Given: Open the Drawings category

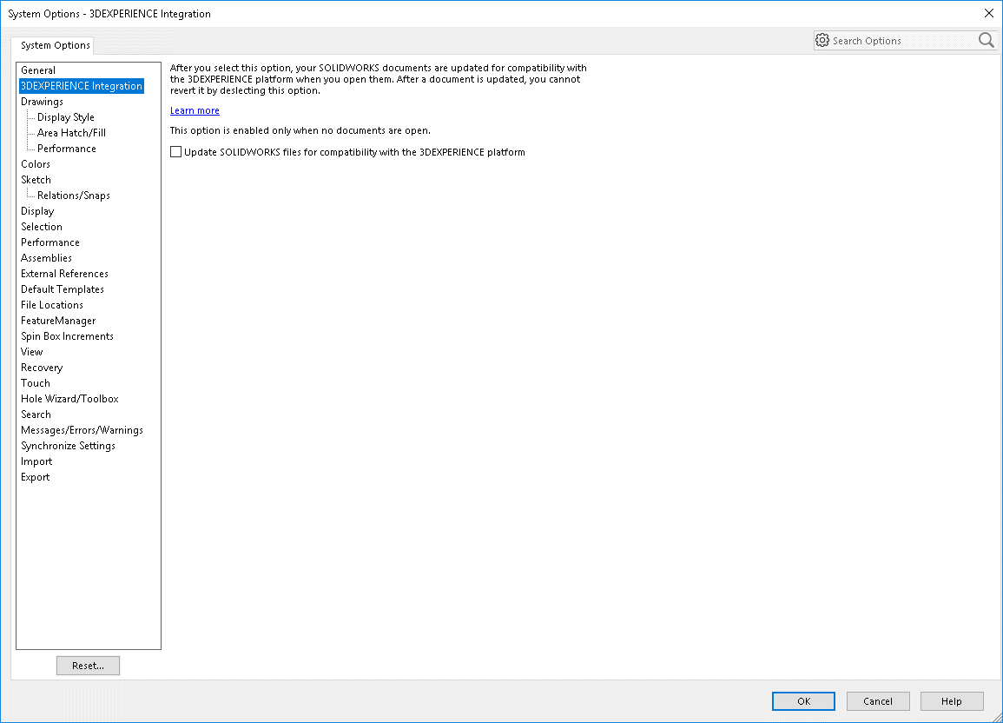Looking at the screenshot, I should (x=42, y=102).
